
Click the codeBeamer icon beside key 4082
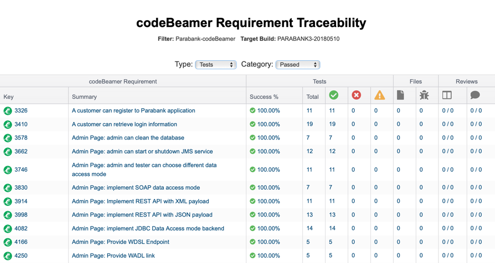7,229
